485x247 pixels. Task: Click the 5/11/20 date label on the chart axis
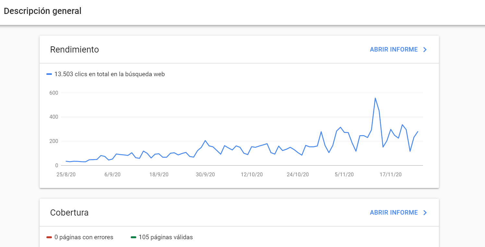pos(344,174)
